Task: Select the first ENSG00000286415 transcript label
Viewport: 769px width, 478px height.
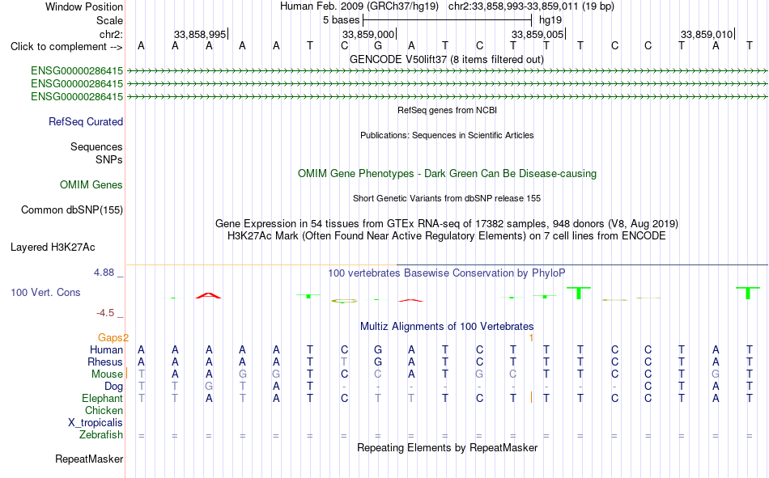Action: pyautogui.click(x=77, y=70)
